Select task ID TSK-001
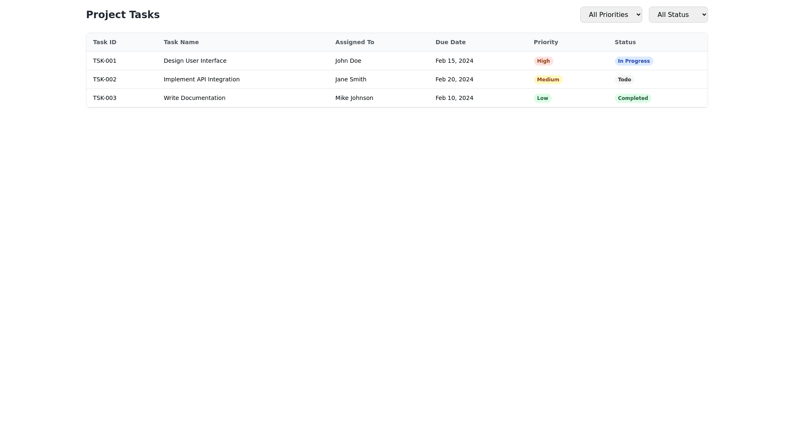Image resolution: width=794 pixels, height=446 pixels. pyautogui.click(x=105, y=61)
